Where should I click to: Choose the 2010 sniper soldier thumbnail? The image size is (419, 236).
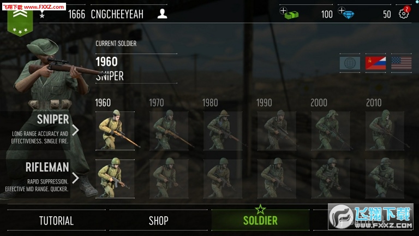click(x=385, y=131)
